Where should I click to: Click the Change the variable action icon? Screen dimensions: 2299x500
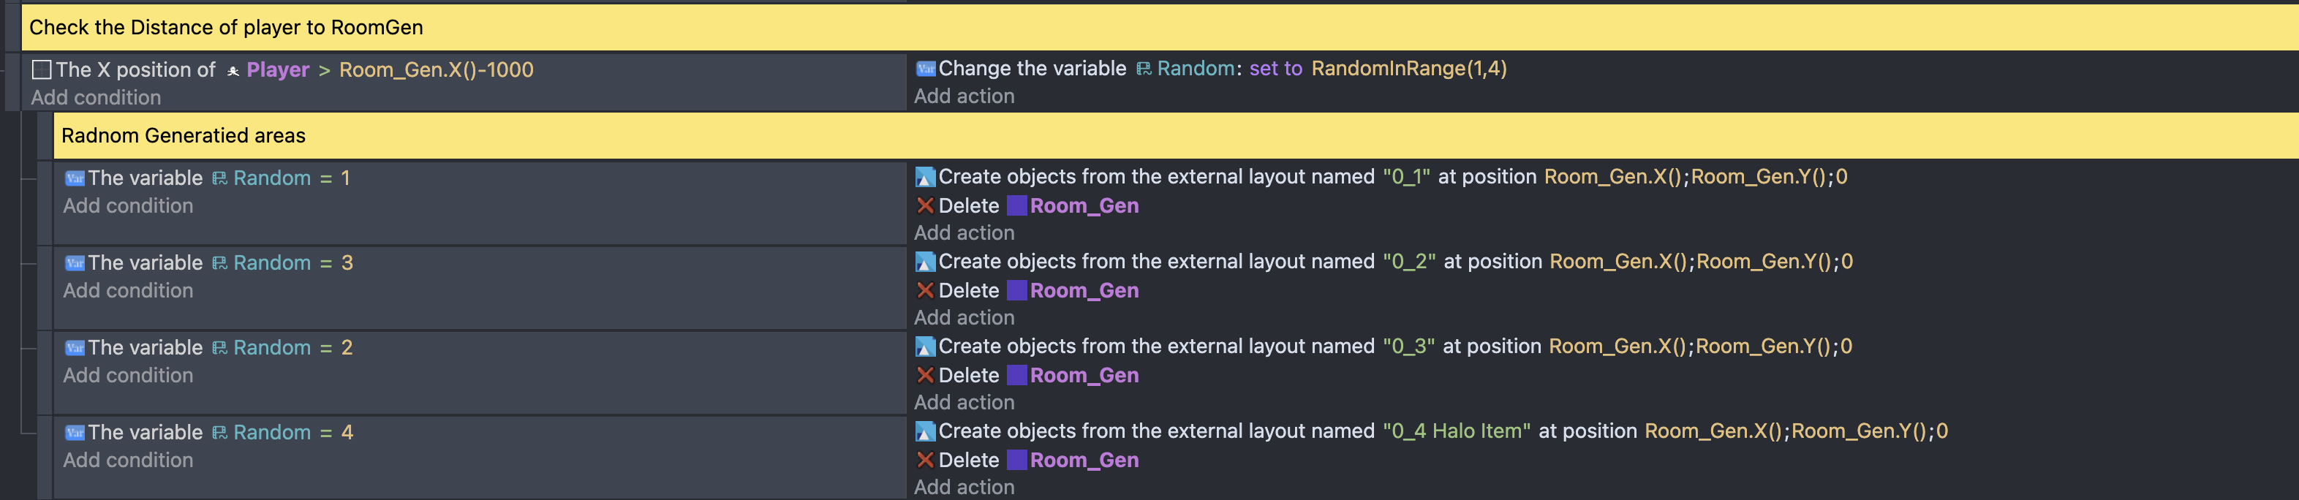point(926,69)
